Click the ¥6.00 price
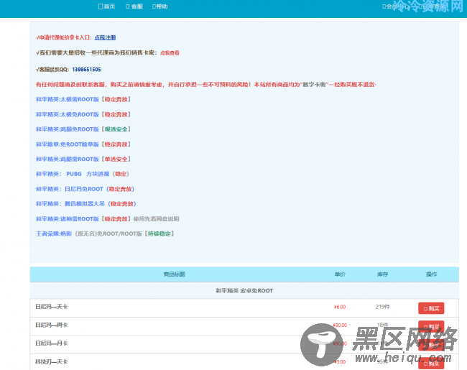The height and width of the screenshot is (370, 467). [340, 307]
